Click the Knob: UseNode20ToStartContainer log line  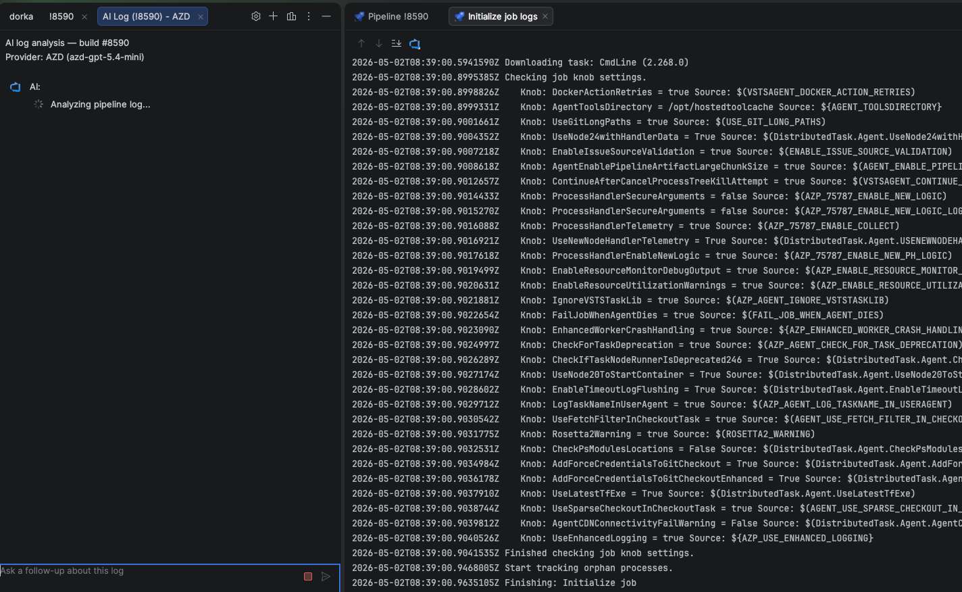pyautogui.click(x=657, y=374)
